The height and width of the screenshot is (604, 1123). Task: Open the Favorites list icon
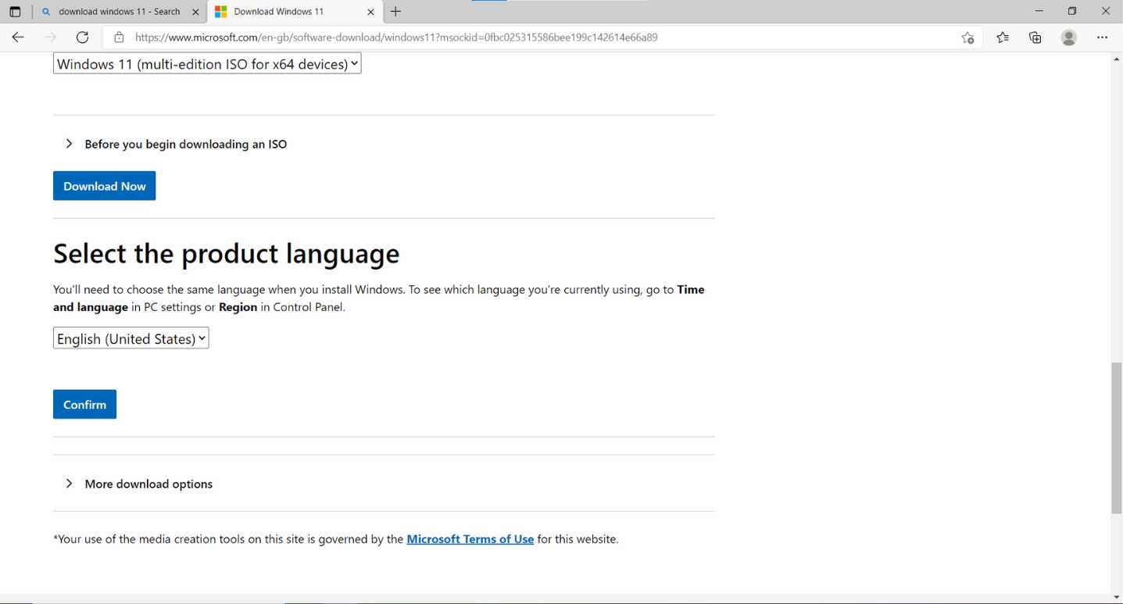[1003, 38]
